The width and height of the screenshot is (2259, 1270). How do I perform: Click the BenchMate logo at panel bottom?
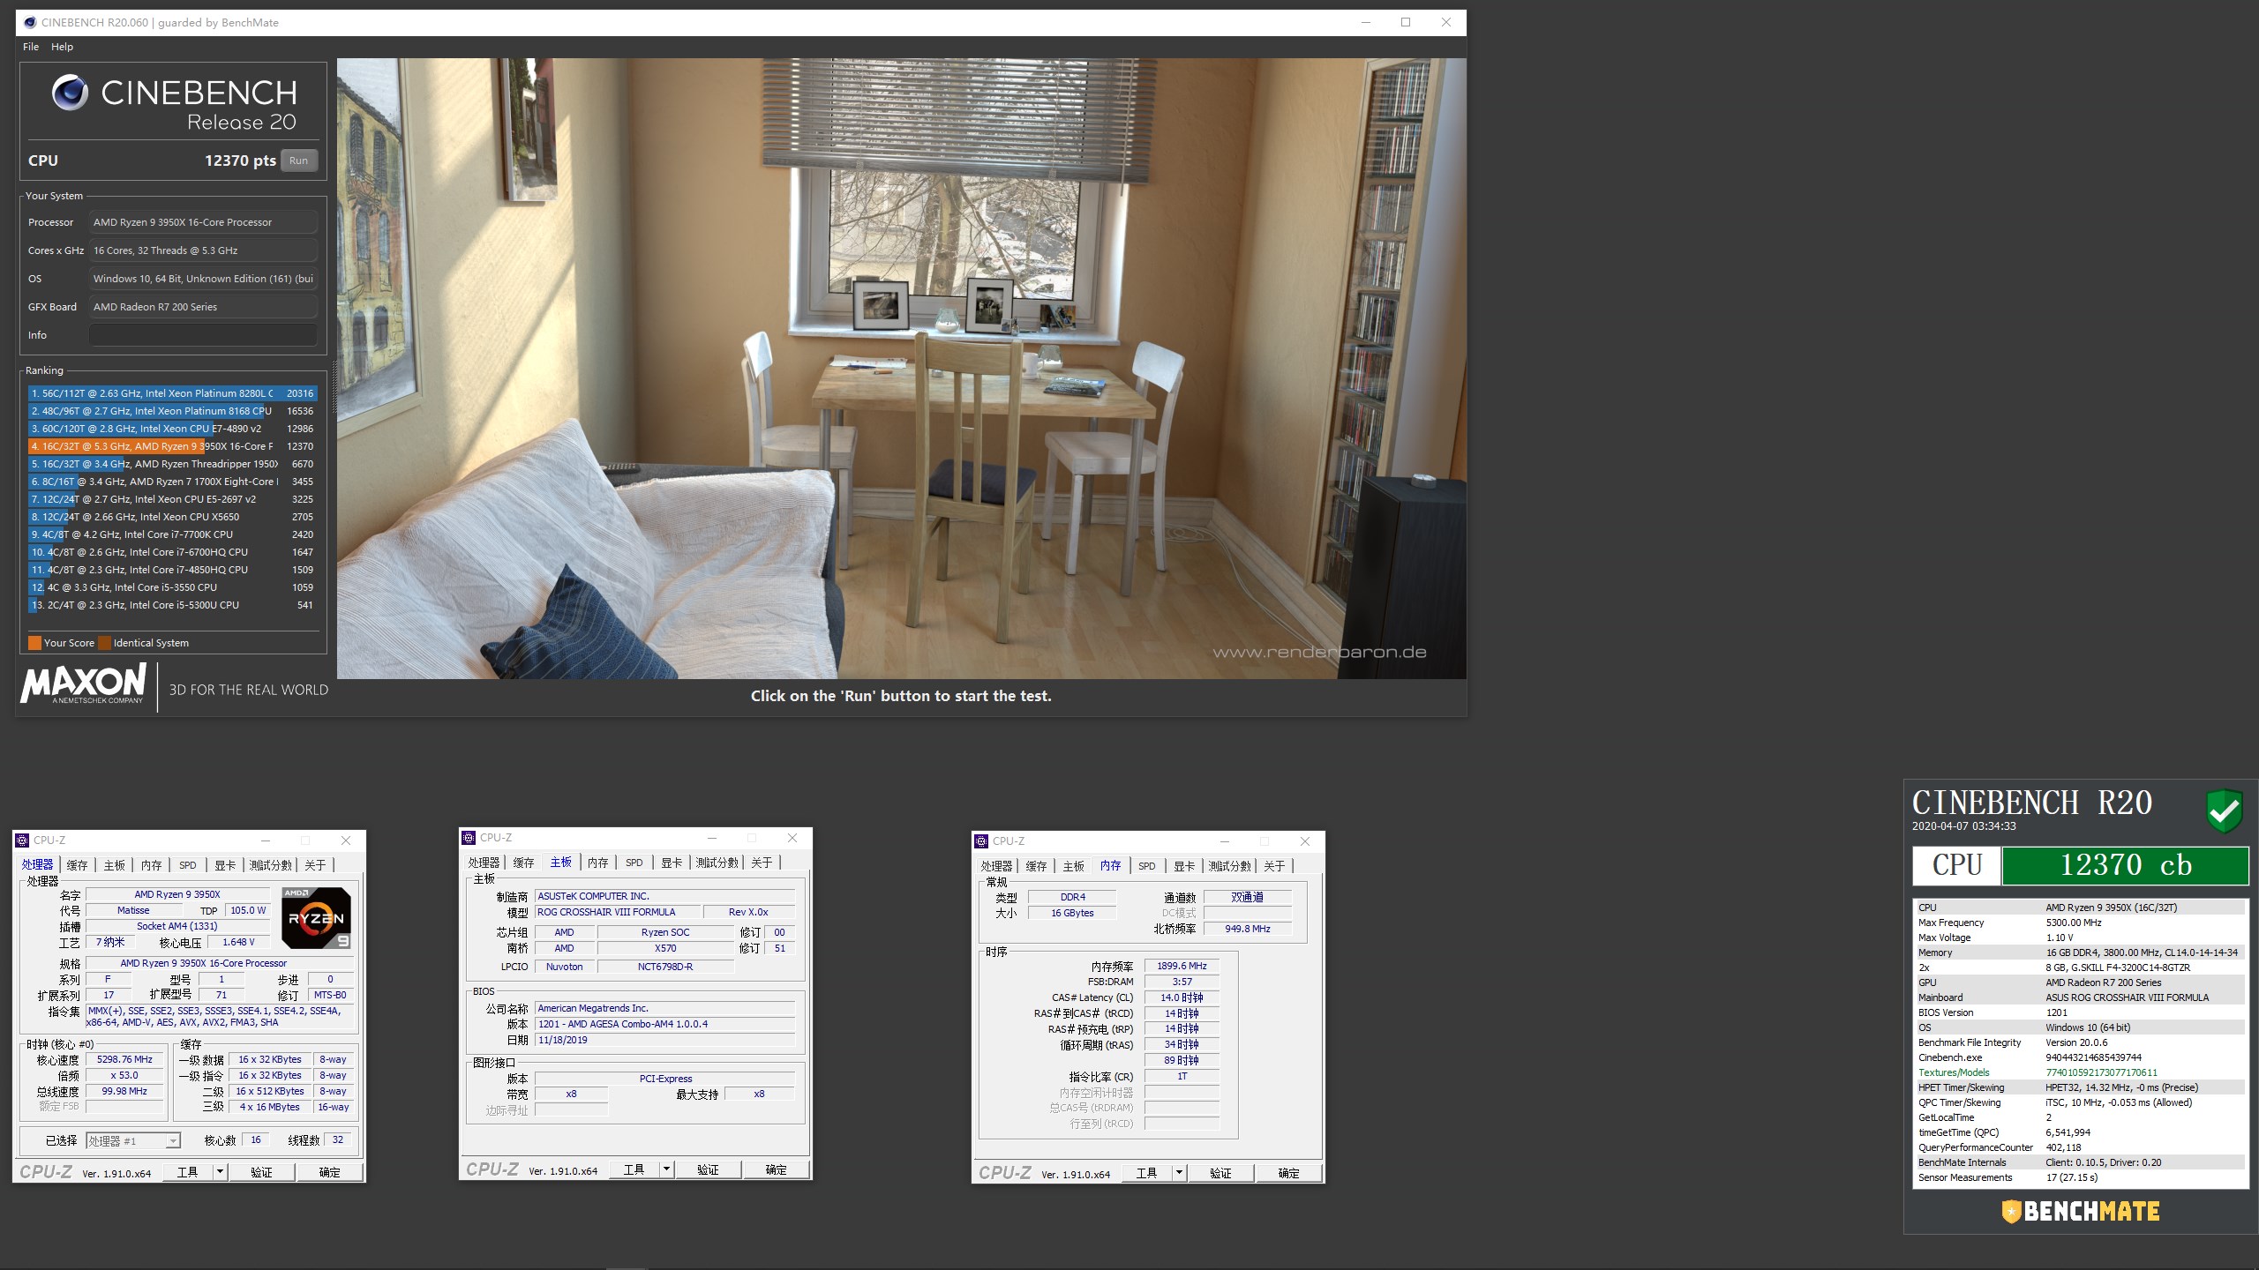[x=2080, y=1211]
